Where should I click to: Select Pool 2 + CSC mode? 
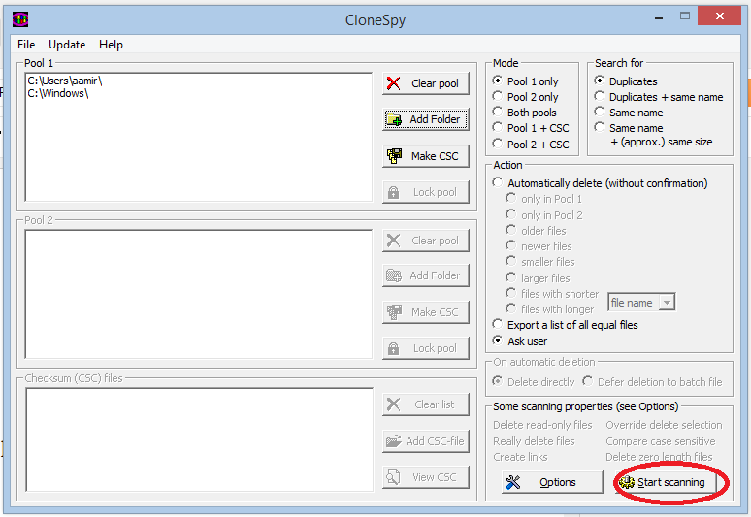(531, 145)
